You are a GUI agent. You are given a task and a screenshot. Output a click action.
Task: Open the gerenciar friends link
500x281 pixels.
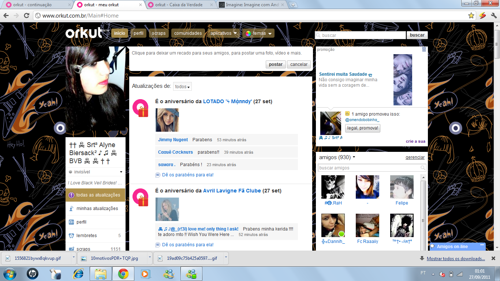pyautogui.click(x=415, y=157)
